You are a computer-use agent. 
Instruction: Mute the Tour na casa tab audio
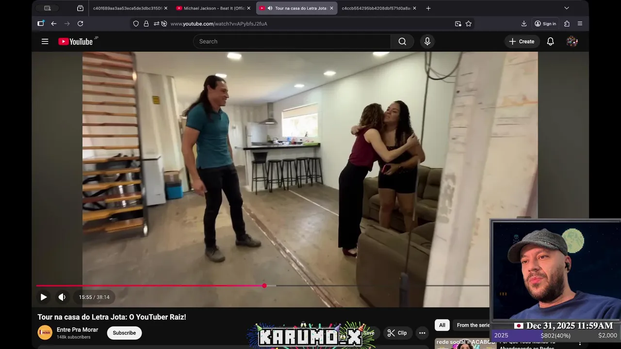coord(270,8)
